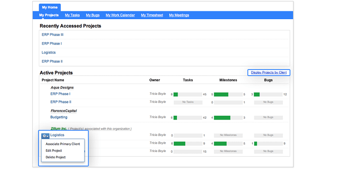Open My Meetings page

(179, 15)
